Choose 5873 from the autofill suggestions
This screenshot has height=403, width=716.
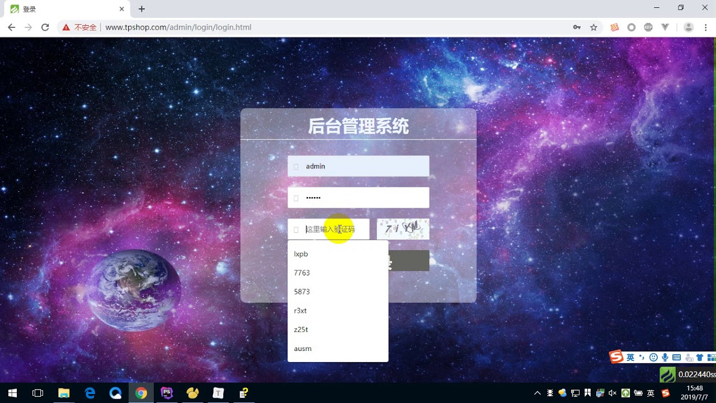[338, 292]
